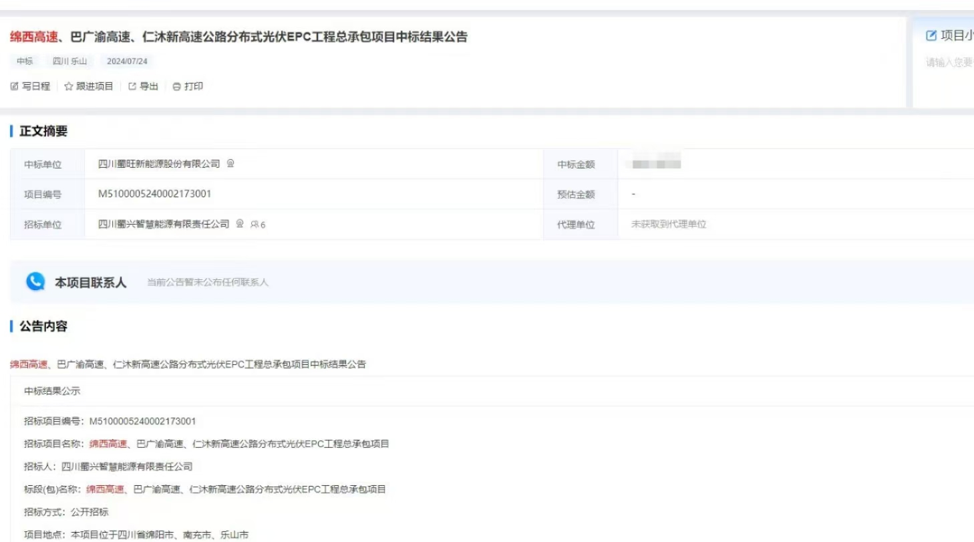The width and height of the screenshot is (974, 542).
Task: Click red 绵西高速 in page title
Action: tap(33, 37)
